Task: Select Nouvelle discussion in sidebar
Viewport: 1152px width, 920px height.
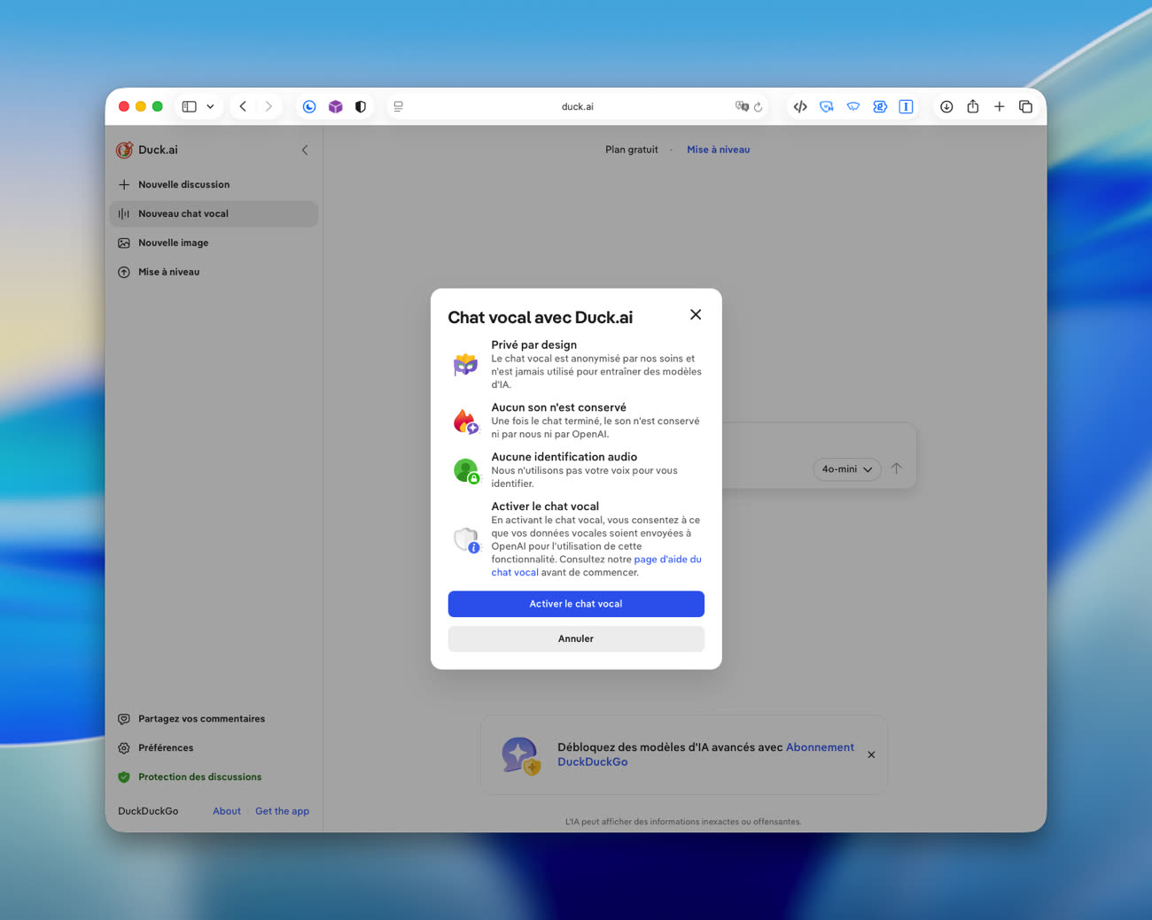Action: coord(183,184)
